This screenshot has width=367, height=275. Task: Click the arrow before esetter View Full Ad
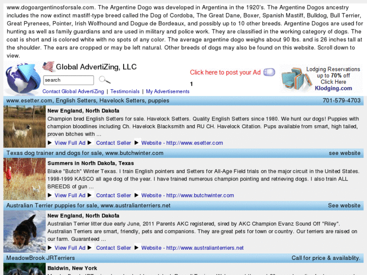[x=49, y=142]
